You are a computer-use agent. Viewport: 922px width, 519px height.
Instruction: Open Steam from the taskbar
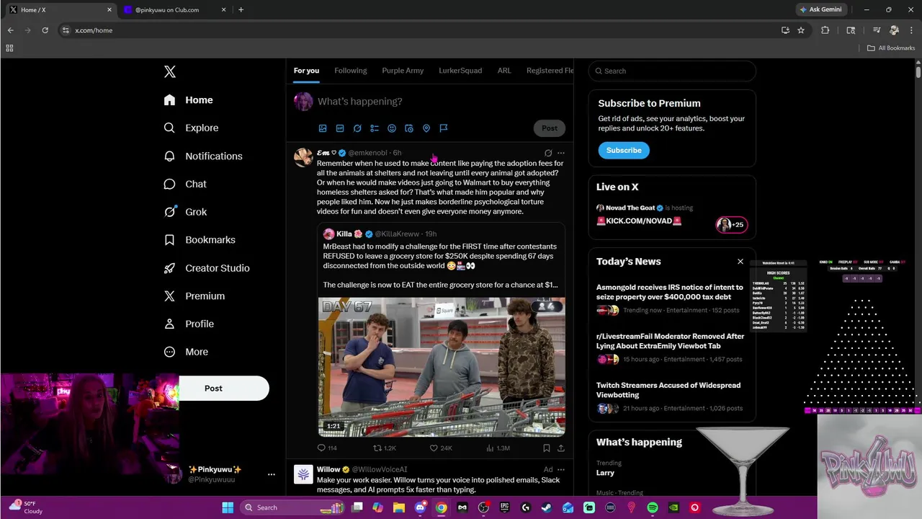547,507
